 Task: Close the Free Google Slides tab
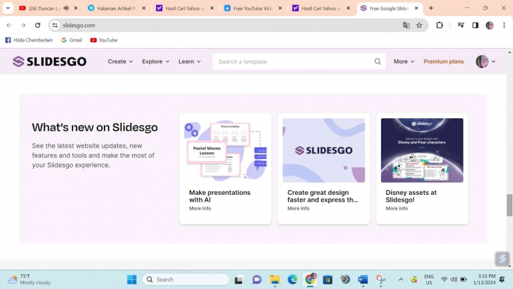pos(416,8)
